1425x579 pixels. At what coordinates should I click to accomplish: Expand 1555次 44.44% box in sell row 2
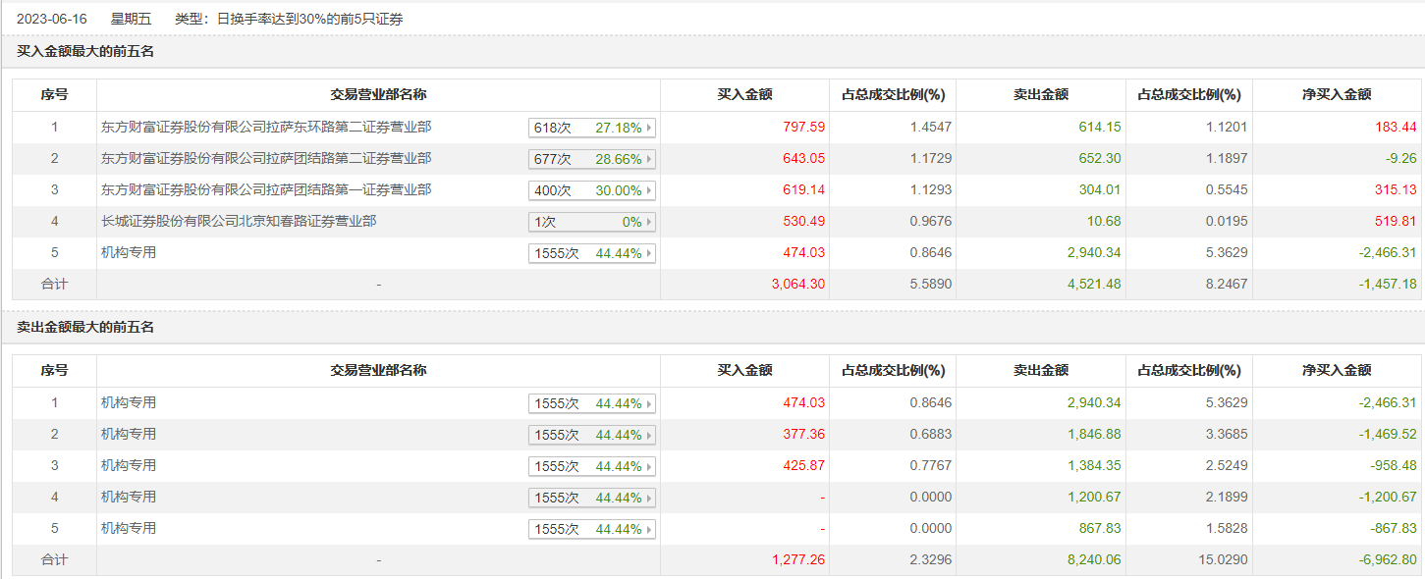(592, 435)
